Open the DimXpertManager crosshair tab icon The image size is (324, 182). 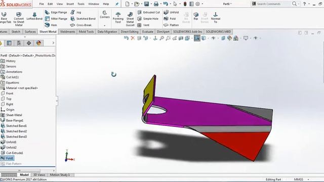pyautogui.click(x=29, y=43)
